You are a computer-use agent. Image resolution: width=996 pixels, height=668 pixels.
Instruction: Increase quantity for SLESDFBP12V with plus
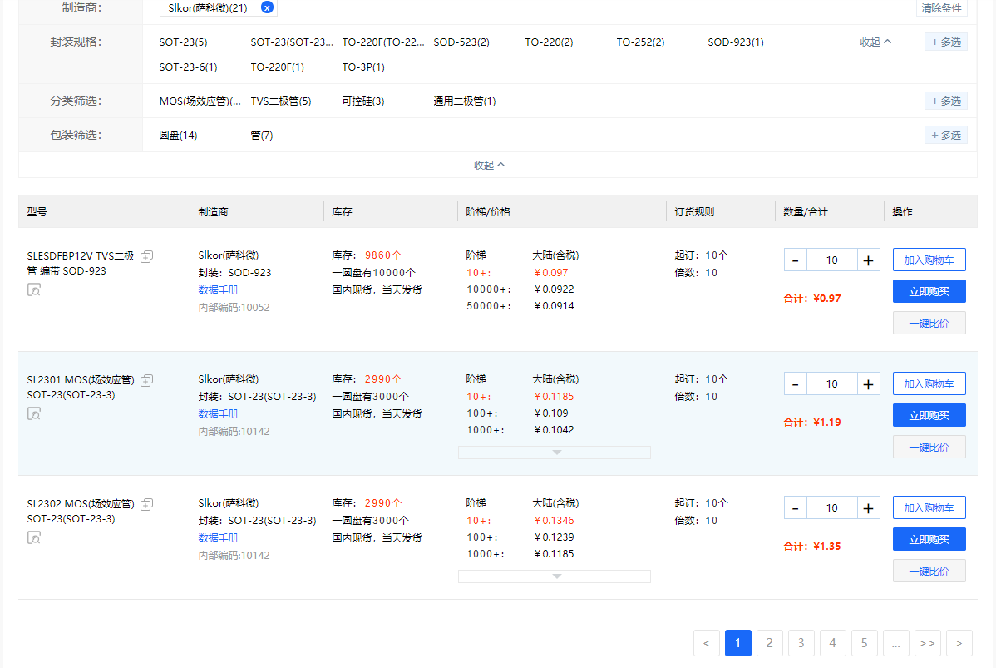pos(868,260)
